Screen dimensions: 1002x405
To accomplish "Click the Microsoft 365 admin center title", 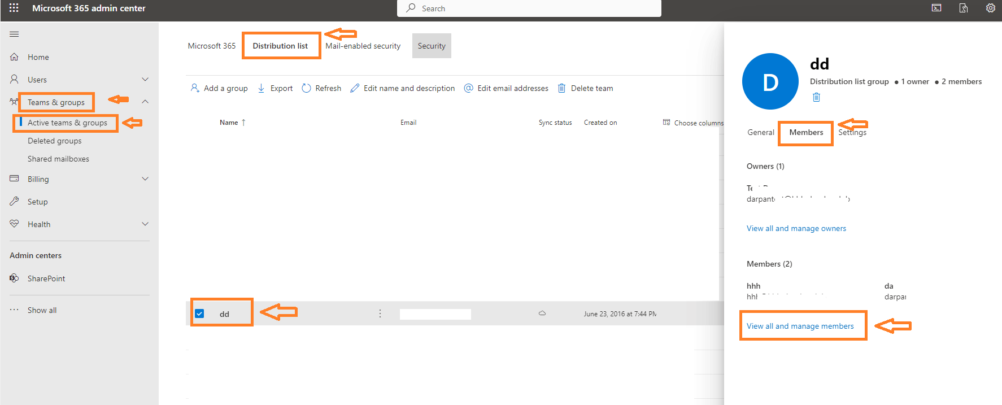I will [89, 8].
